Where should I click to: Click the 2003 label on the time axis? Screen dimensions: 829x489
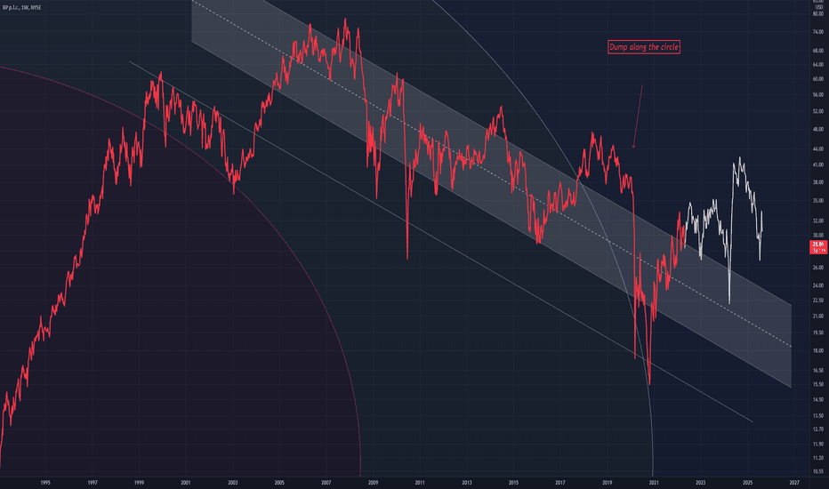click(233, 483)
